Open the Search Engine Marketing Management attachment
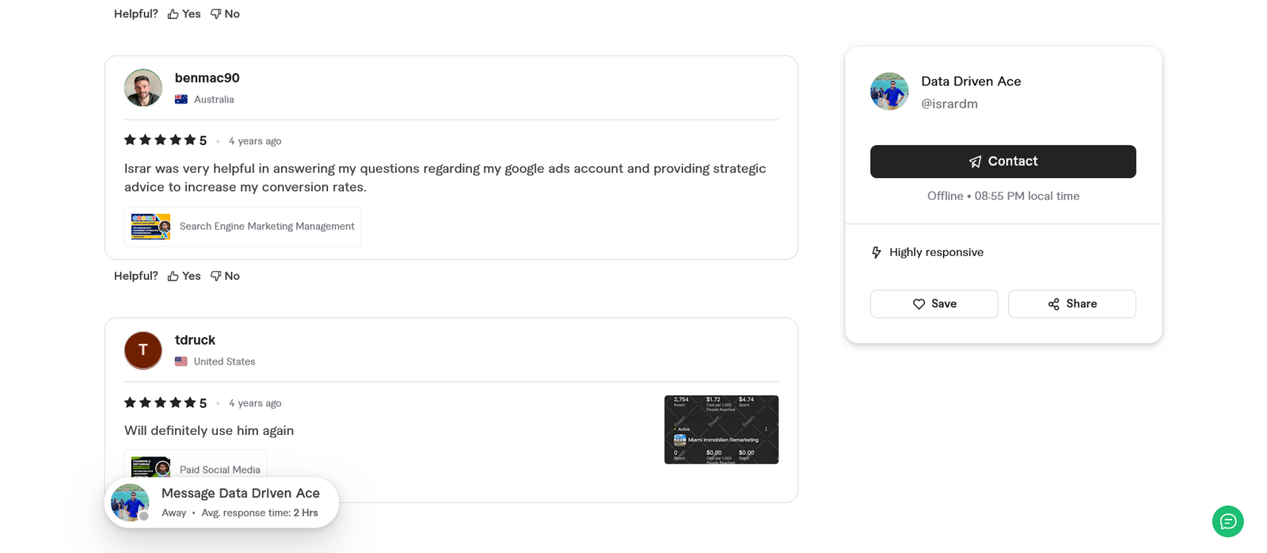This screenshot has width=1267, height=553. point(242,226)
